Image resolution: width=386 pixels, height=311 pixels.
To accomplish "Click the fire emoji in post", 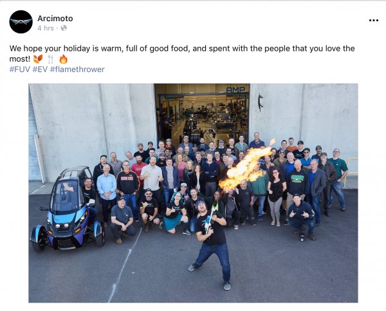I will [x=64, y=59].
